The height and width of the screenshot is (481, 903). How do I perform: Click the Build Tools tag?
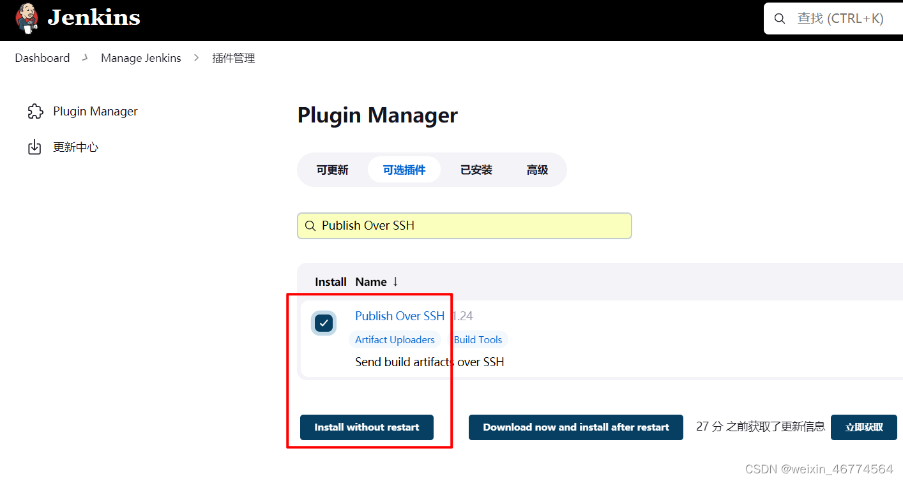coord(478,340)
